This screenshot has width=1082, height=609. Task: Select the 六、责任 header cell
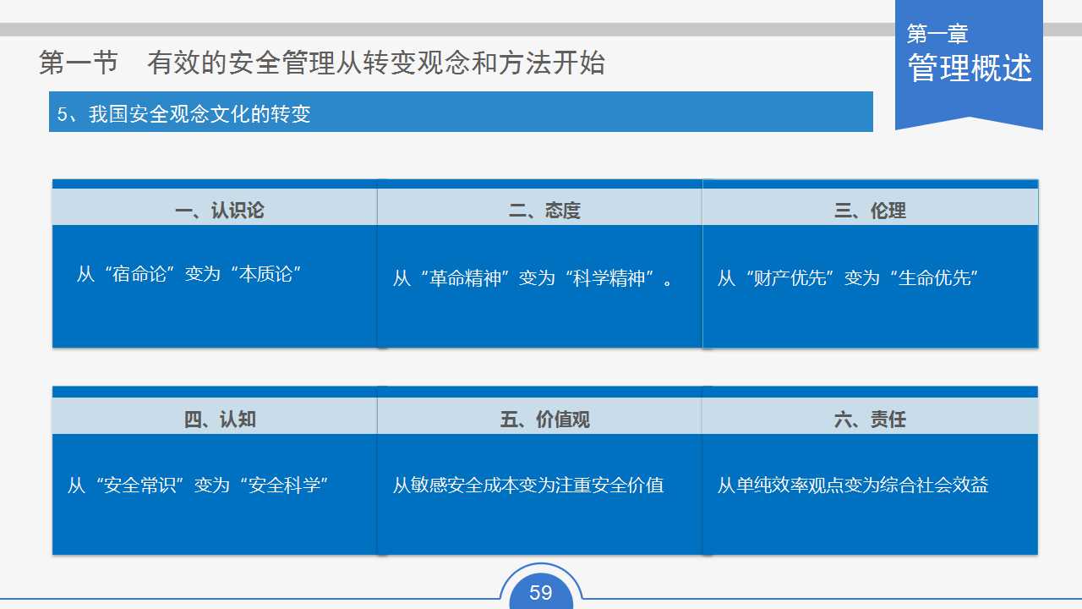(870, 416)
